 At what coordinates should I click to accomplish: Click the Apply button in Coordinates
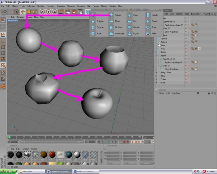(146, 163)
